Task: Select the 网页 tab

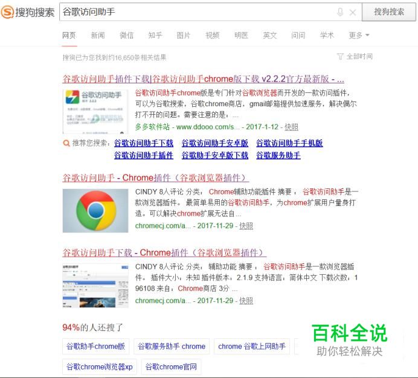Action: click(x=69, y=35)
